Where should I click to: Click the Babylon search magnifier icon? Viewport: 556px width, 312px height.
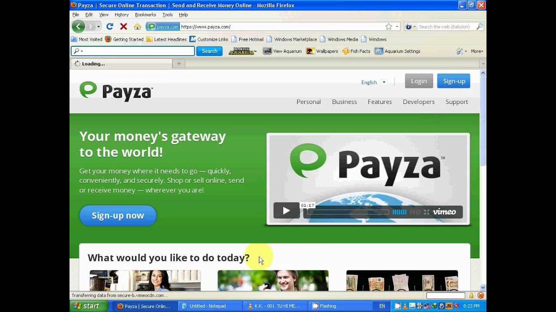[x=480, y=26]
